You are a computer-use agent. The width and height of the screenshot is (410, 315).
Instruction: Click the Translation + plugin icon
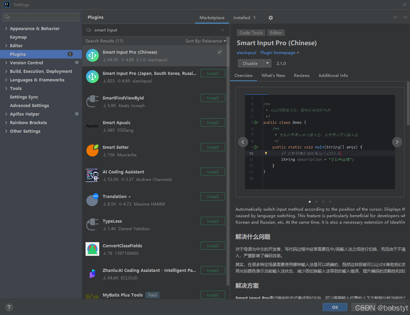pyautogui.click(x=92, y=200)
